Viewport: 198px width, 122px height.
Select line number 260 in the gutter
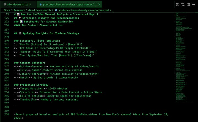[x=7, y=114]
